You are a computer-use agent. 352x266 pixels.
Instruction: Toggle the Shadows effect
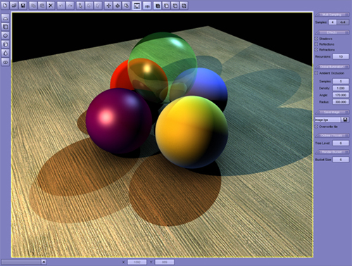(x=316, y=39)
